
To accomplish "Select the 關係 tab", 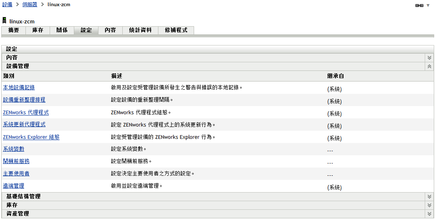I will tap(62, 30).
